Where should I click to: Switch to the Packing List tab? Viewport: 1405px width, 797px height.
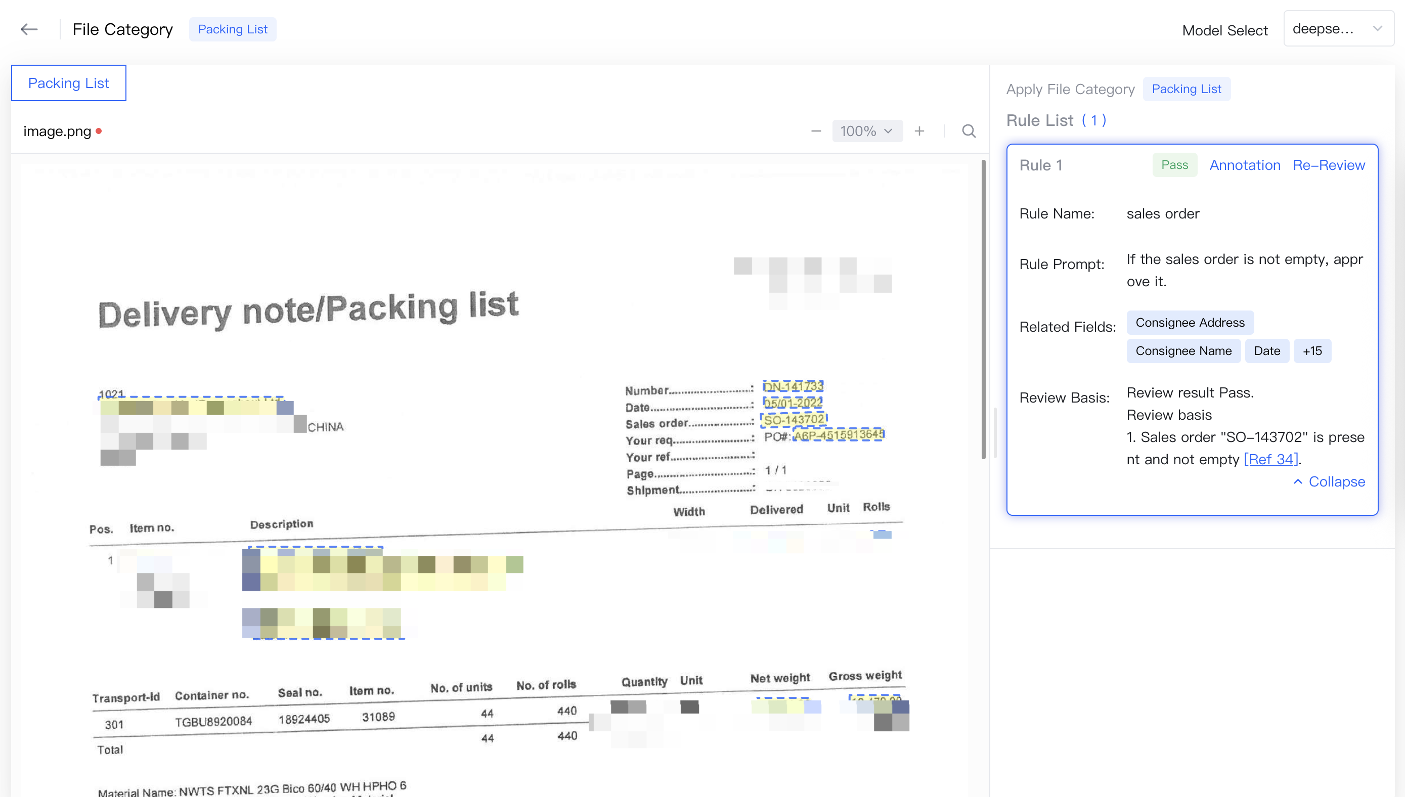pyautogui.click(x=68, y=83)
